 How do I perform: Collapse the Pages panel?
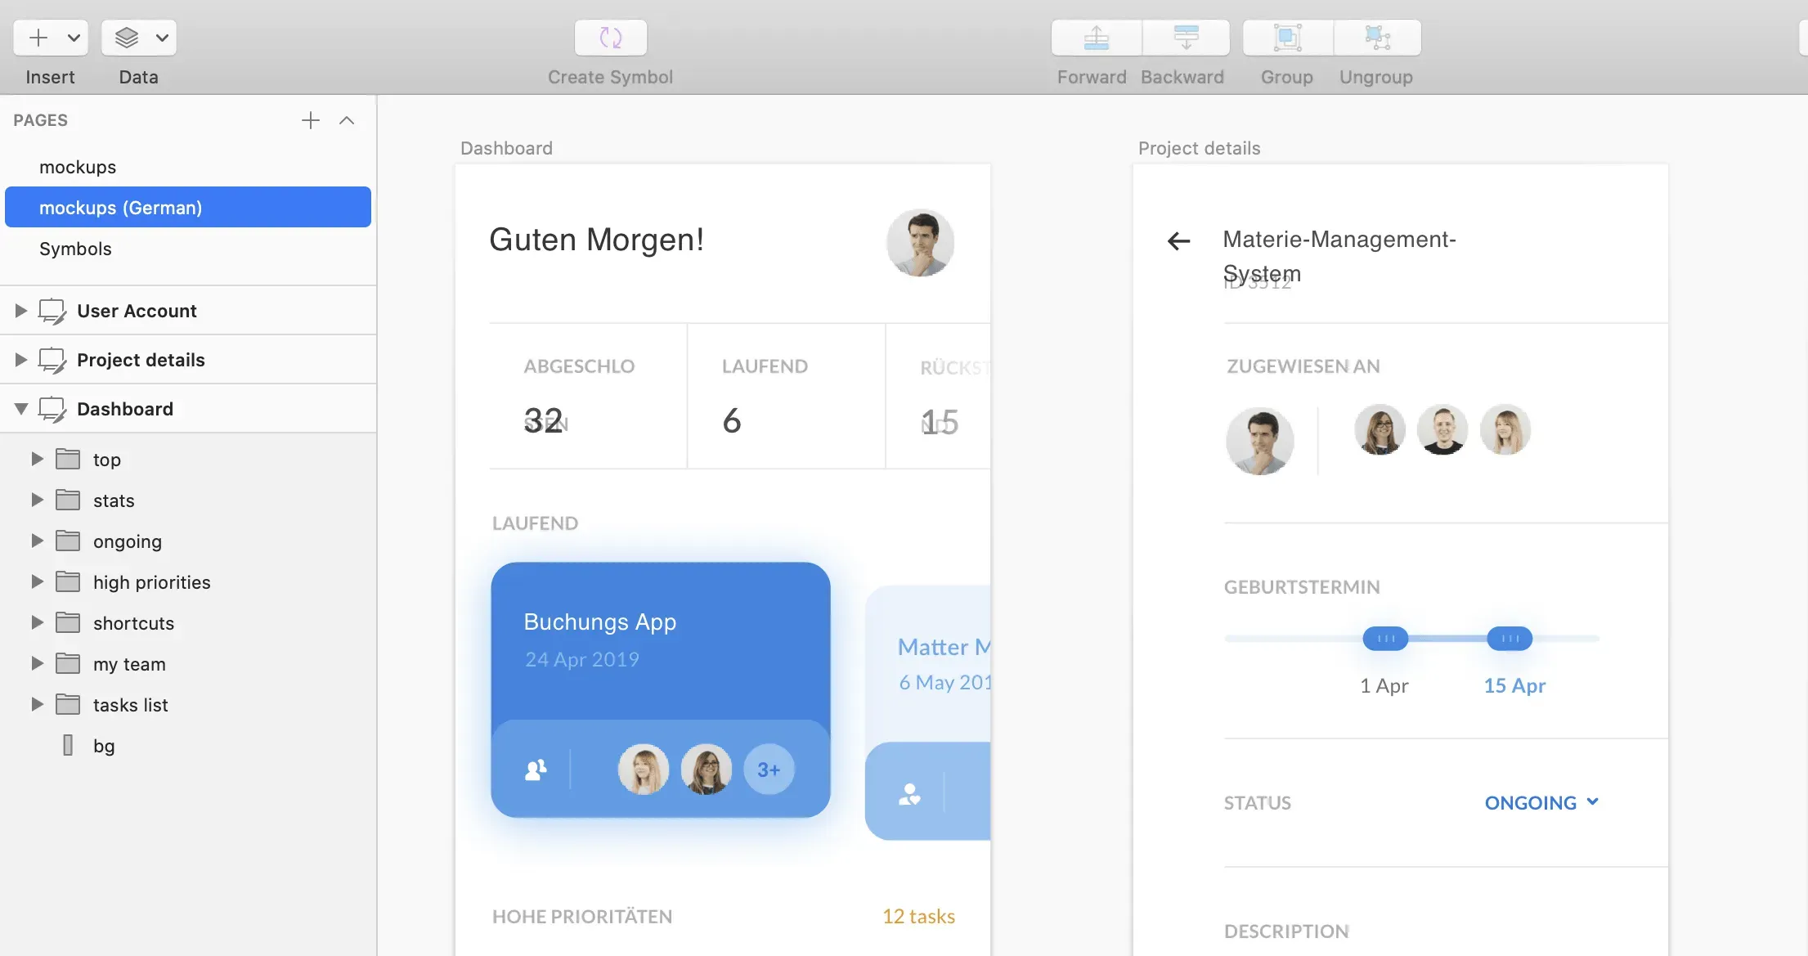click(x=347, y=120)
